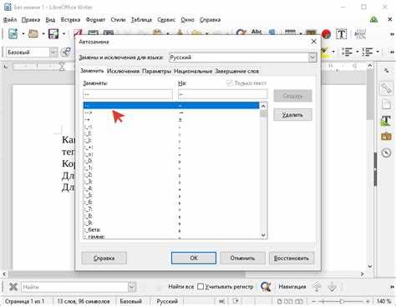Open sidebar Styles T icon

click(386, 121)
